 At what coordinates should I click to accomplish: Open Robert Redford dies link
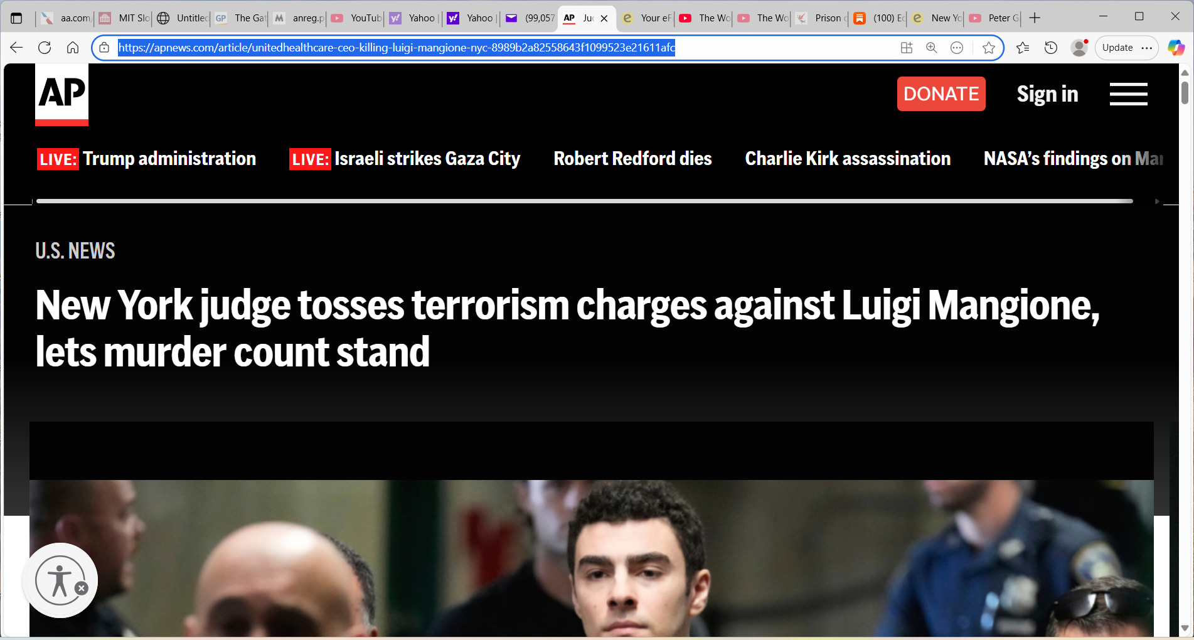(632, 159)
